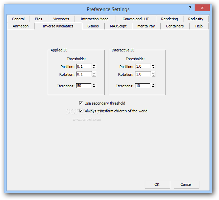
Task: Click the Applied IK Position field
Action: pos(84,66)
